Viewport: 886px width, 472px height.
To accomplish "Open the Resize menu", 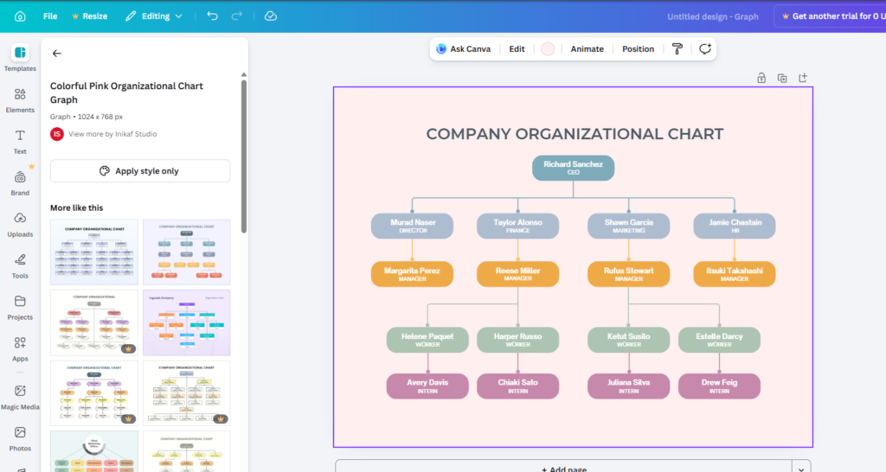I will (x=90, y=16).
